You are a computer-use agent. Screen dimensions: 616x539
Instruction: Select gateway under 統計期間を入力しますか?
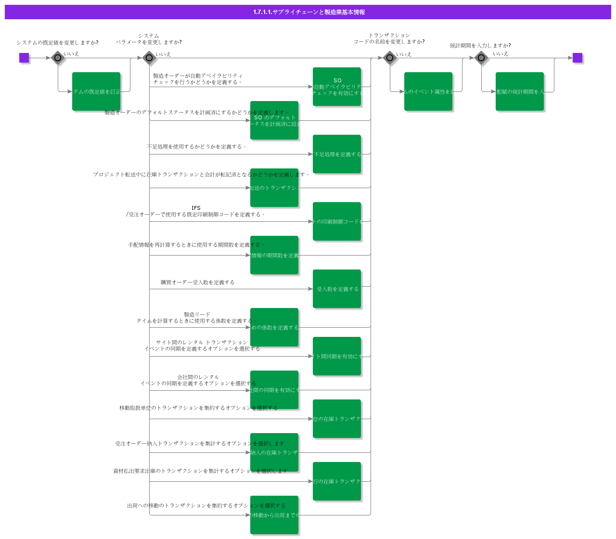[481, 58]
